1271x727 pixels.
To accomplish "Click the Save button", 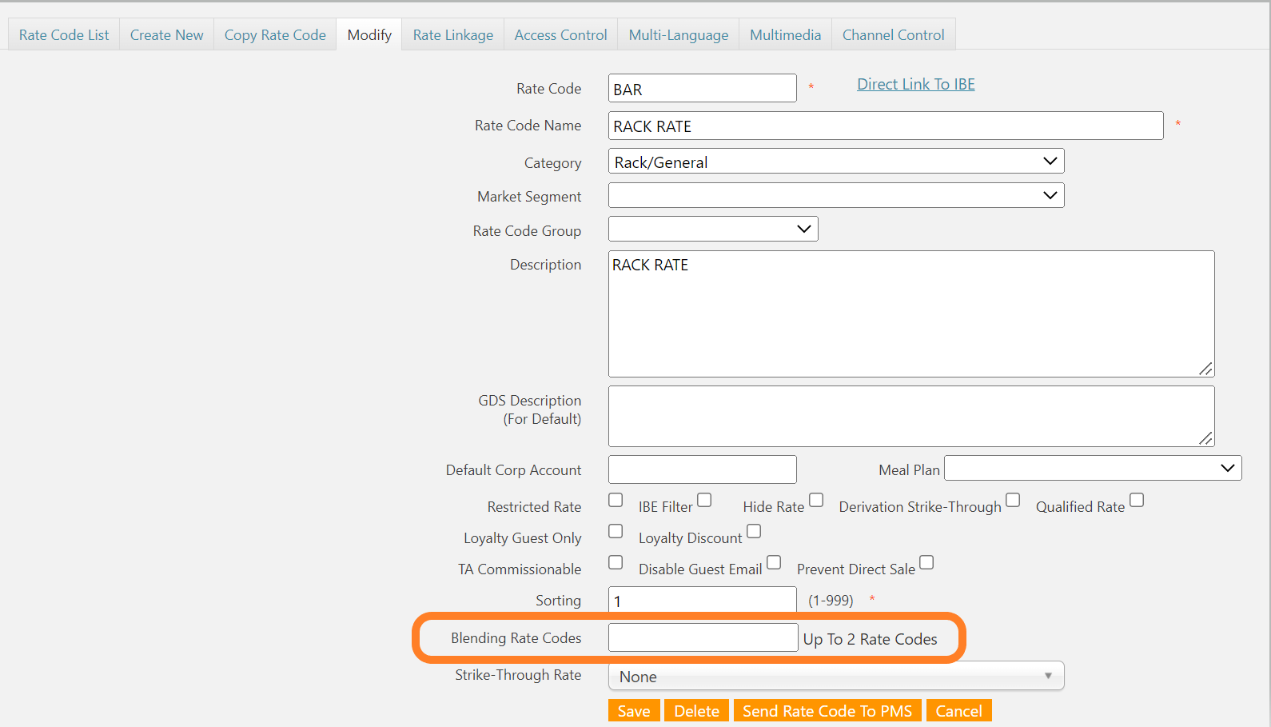I will click(x=634, y=710).
